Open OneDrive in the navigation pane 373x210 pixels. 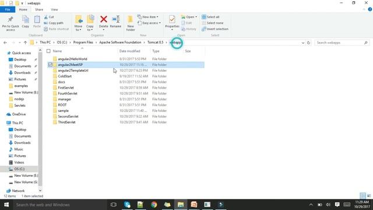point(19,114)
